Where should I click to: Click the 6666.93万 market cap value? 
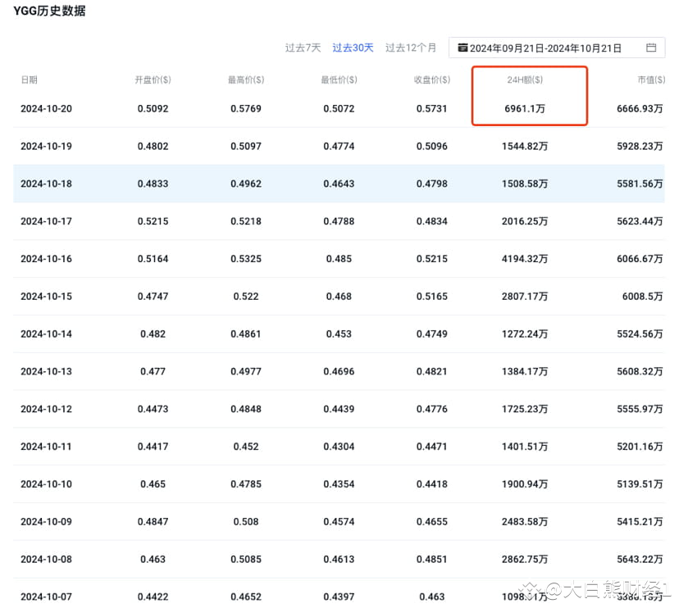640,109
